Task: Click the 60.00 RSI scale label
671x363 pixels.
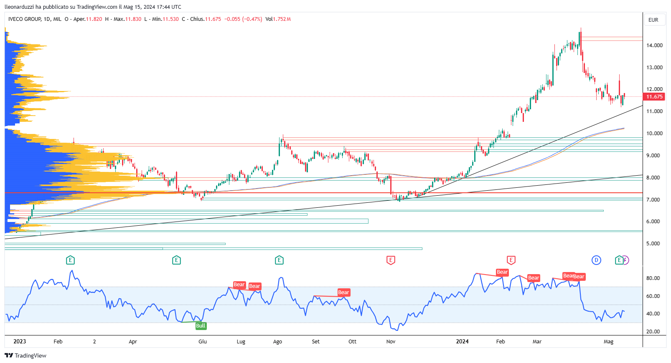Action: click(653, 296)
